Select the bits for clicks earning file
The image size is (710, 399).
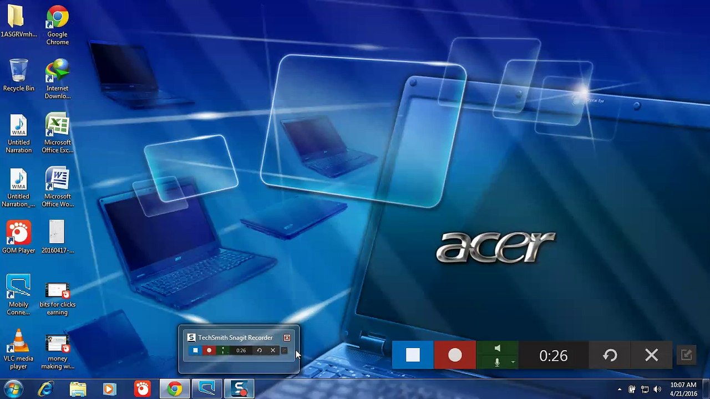click(58, 299)
